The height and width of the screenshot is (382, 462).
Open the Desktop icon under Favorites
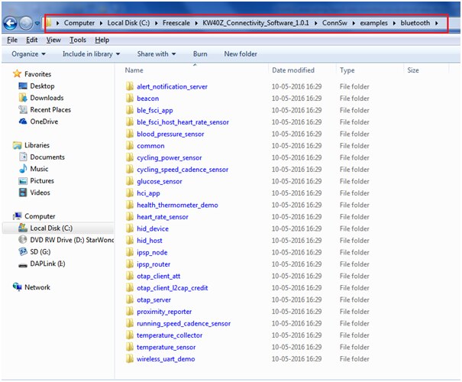pos(23,86)
